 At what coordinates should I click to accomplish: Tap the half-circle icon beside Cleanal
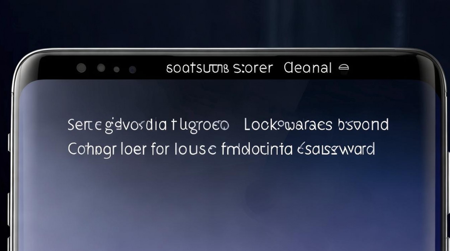tap(344, 68)
